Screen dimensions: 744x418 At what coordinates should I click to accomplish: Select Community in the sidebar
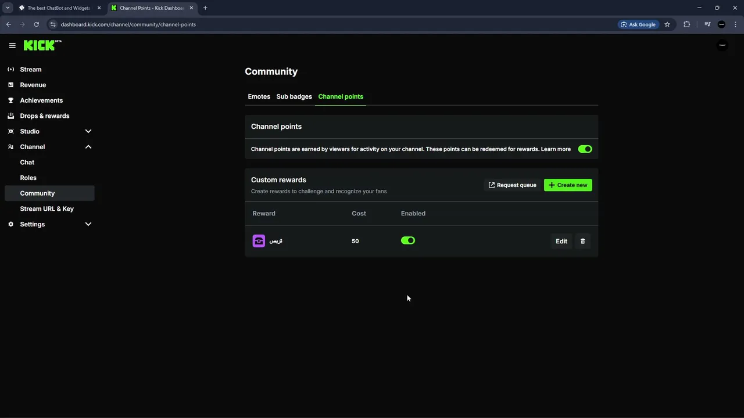[x=49, y=193]
